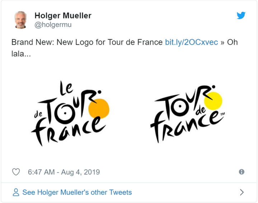Click the person silhouette icon at bottom
This screenshot has width=258, height=203.
point(16,192)
